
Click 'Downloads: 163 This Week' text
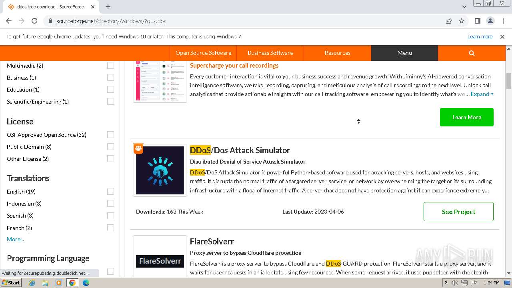click(x=170, y=212)
